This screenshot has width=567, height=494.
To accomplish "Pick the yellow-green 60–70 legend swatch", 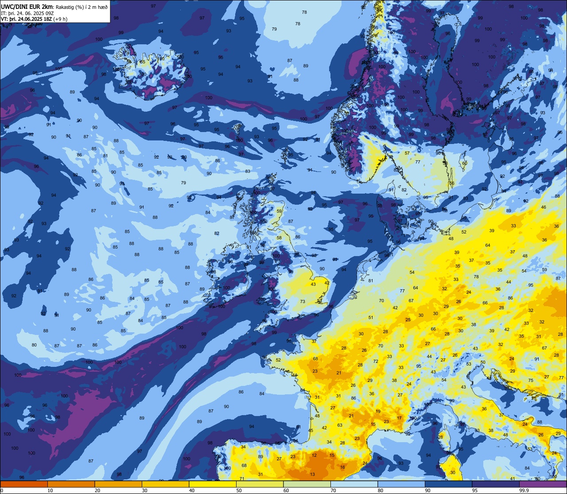I will click(x=307, y=484).
